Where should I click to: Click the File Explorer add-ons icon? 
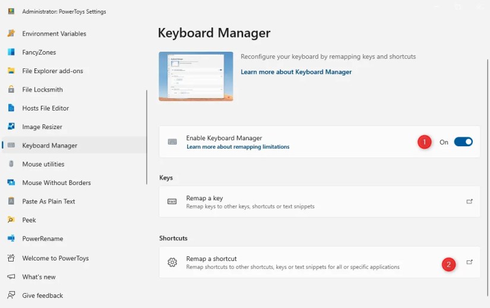tap(11, 71)
